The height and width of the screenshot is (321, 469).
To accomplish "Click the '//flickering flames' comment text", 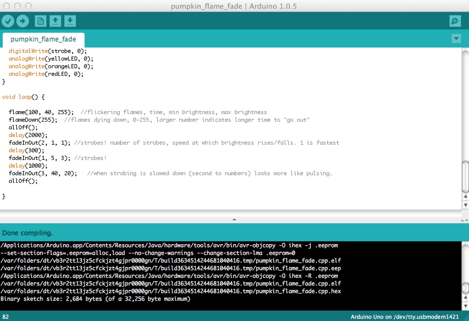I will [x=174, y=112].
